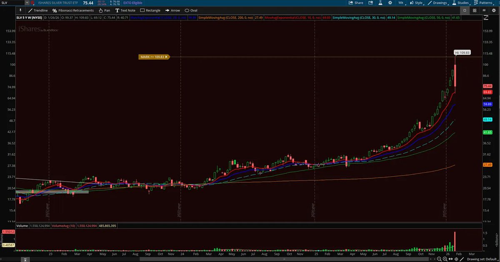Click the 75.44 last price tag
500x262 pixels.
point(488,86)
